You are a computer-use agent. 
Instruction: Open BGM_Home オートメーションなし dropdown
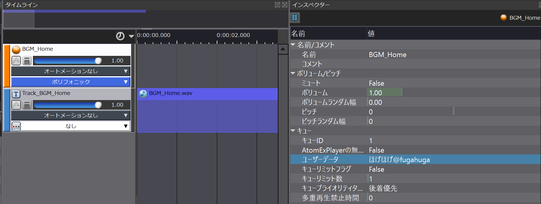pos(71,71)
